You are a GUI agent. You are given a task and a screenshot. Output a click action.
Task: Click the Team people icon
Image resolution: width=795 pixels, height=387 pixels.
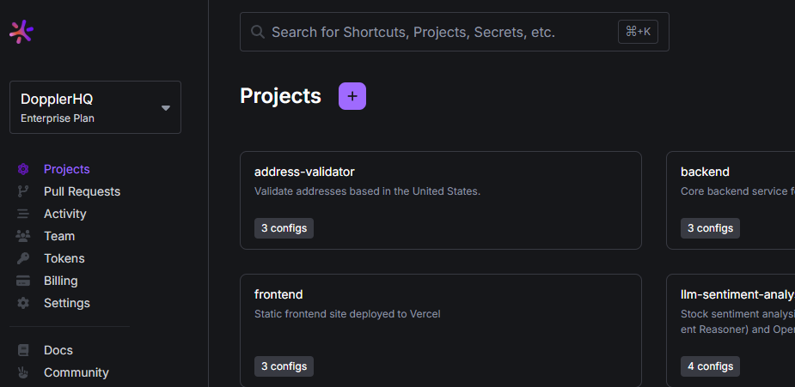23,236
